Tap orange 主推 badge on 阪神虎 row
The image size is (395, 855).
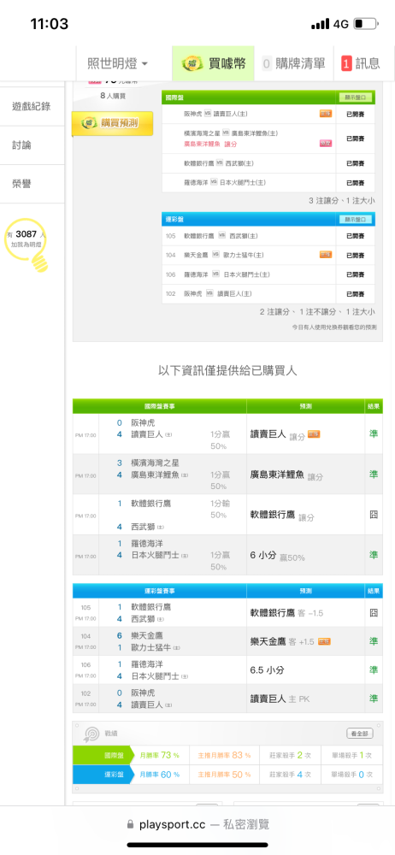[x=325, y=114]
